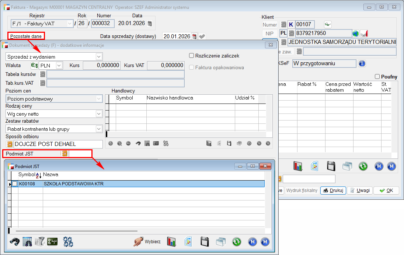Tick the Poufny checkbox
The image size is (404, 255).
[x=377, y=77]
